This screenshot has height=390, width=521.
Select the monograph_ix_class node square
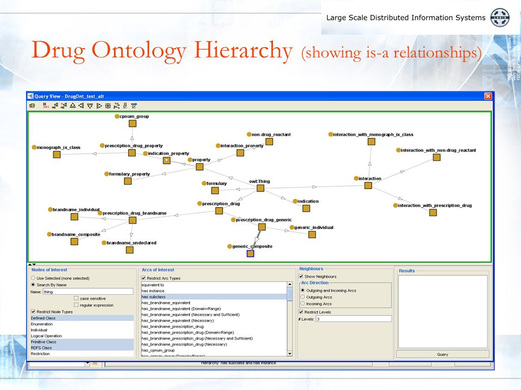point(57,154)
